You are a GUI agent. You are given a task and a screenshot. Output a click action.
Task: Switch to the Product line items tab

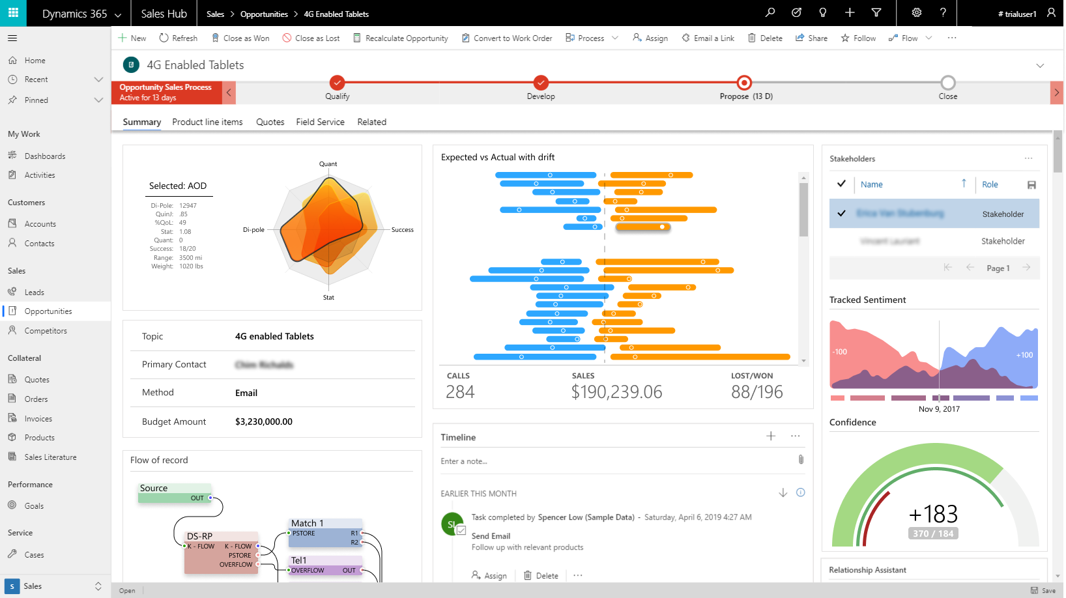(207, 122)
